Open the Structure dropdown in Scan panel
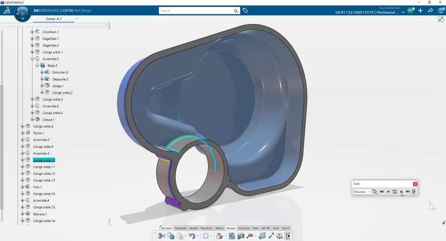The image size is (446, 241). 362,192
